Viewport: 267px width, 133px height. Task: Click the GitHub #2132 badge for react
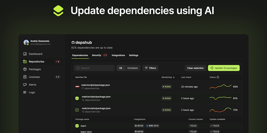[x=139, y=126]
